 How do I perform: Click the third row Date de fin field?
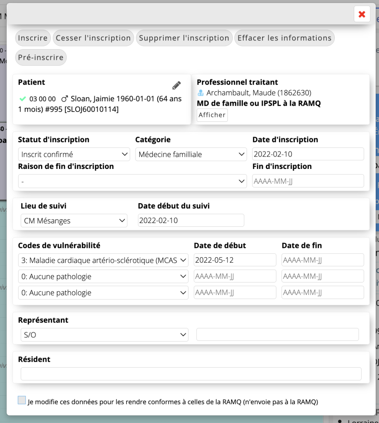(x=323, y=292)
